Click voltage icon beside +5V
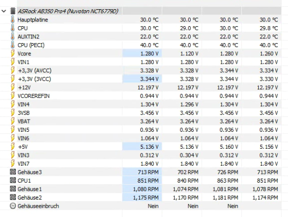This screenshot has height=217, width=288. (x=12, y=146)
